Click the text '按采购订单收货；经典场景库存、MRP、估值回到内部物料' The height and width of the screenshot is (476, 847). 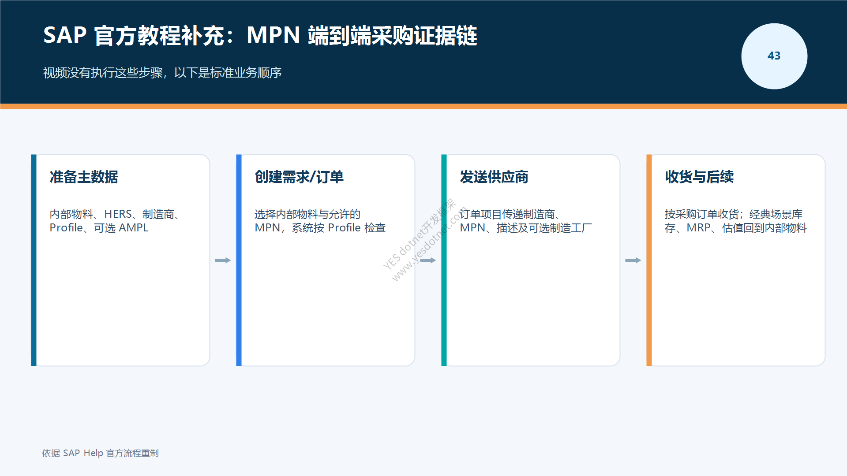click(736, 221)
